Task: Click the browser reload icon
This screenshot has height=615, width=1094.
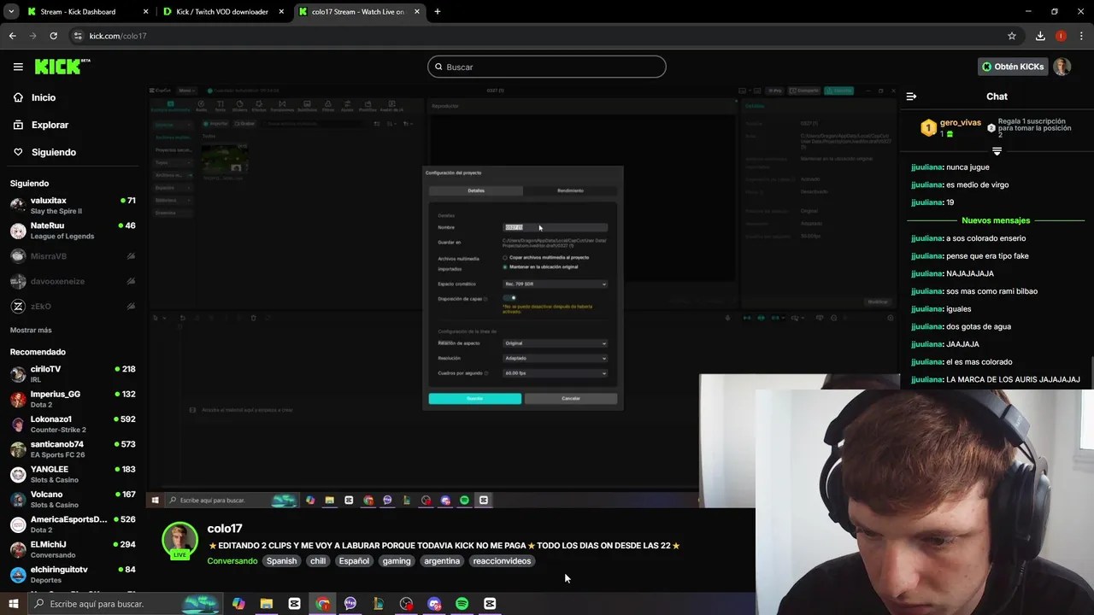Action: [x=53, y=36]
